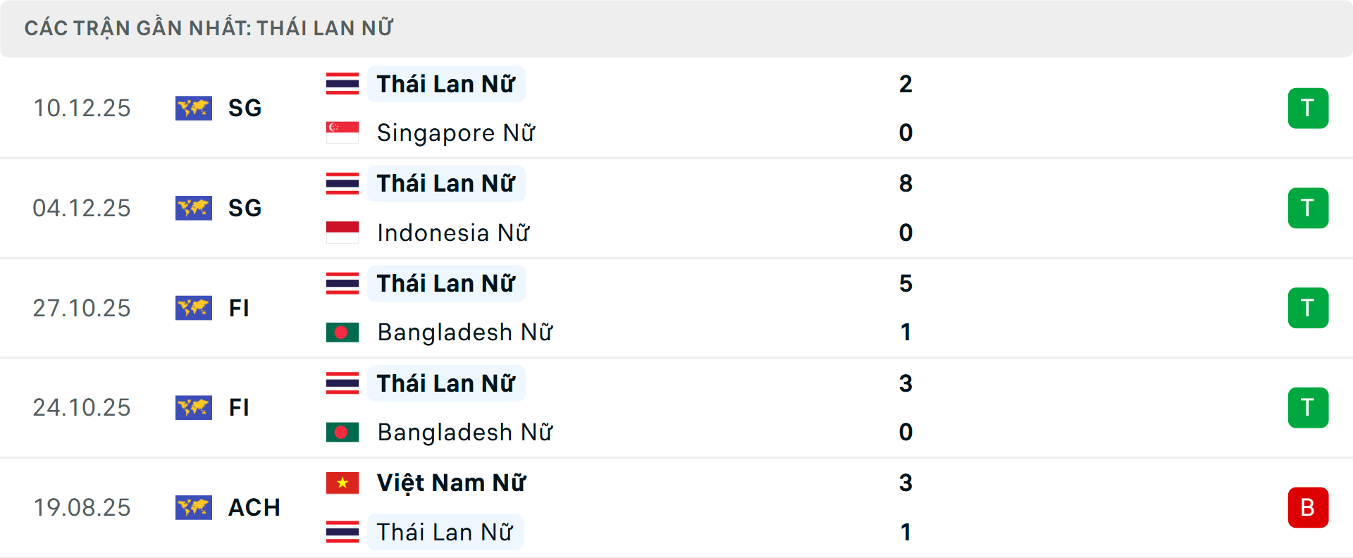
Task: Click the green T badge for the Singapore match
Action: (1309, 108)
